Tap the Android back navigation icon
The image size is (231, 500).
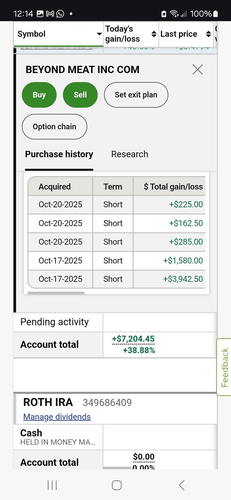point(181,485)
